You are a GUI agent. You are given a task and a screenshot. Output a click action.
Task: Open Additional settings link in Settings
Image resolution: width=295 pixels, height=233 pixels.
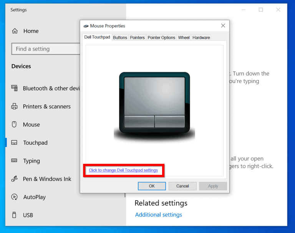coord(158,215)
